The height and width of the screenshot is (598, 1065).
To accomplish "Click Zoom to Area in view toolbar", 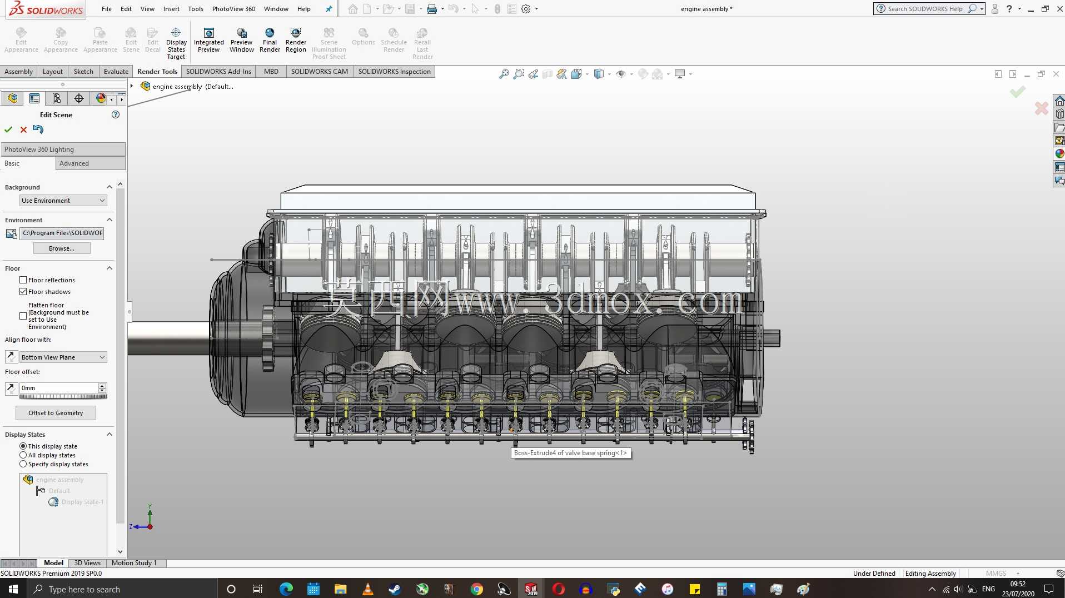I will click(518, 74).
